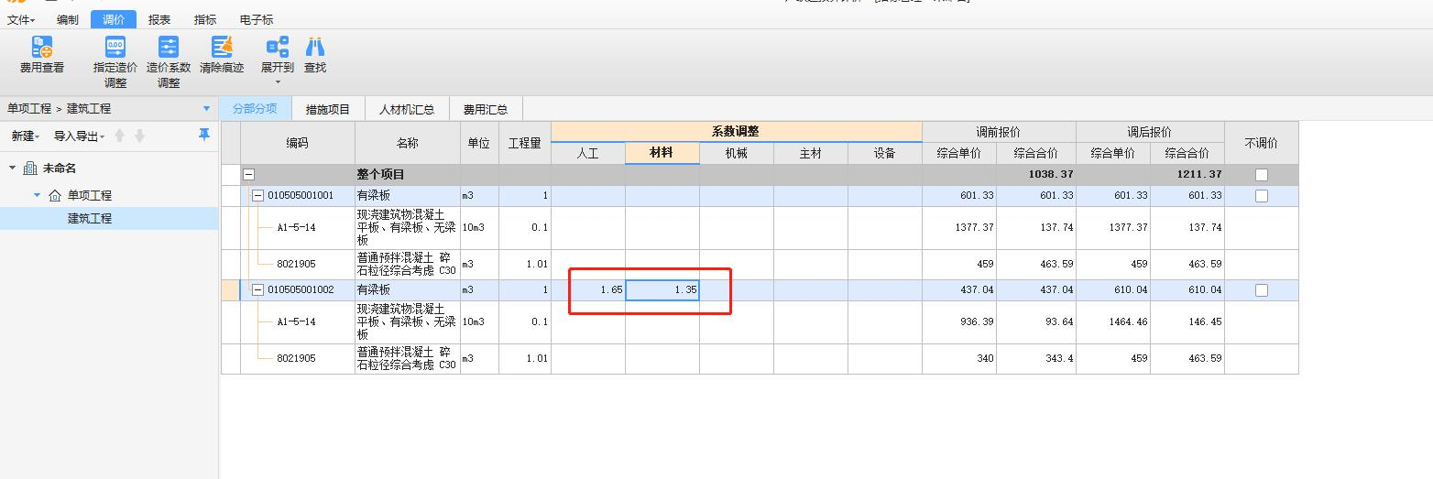Click the 机械 cell in the 010505001002 row
1433x479 pixels.
737,290
